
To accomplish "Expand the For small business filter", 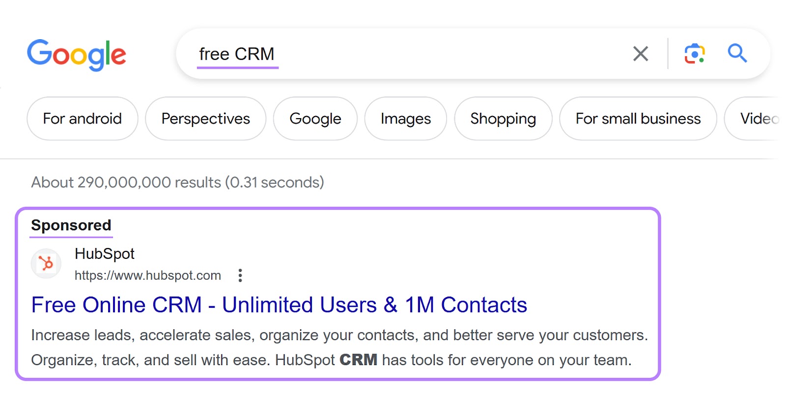I will click(637, 118).
